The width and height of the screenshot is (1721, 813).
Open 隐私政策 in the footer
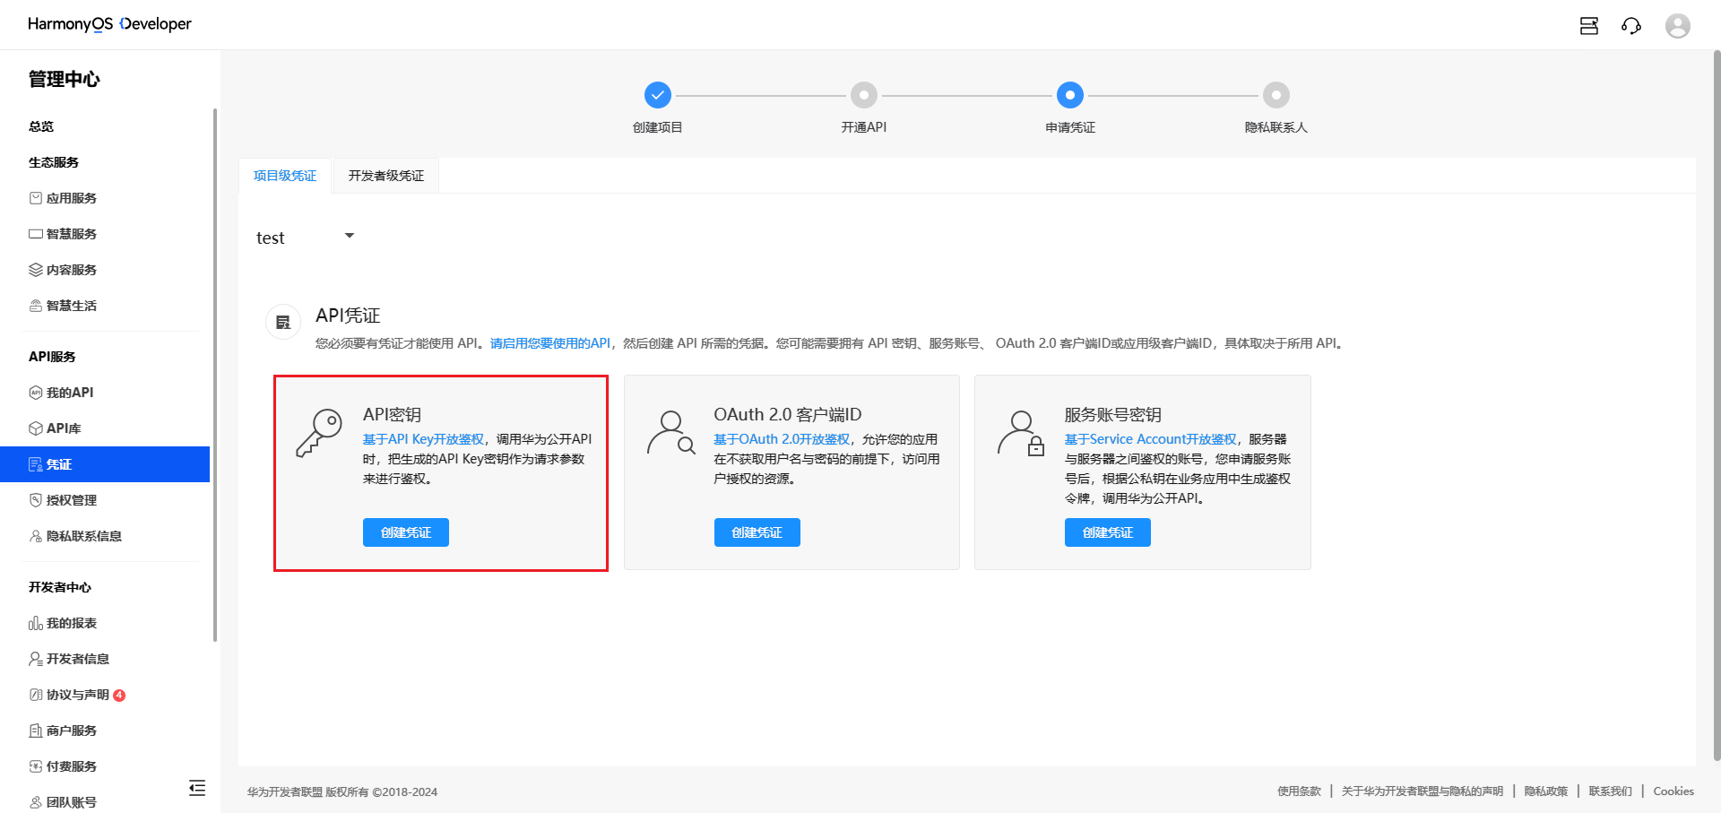tap(1544, 791)
